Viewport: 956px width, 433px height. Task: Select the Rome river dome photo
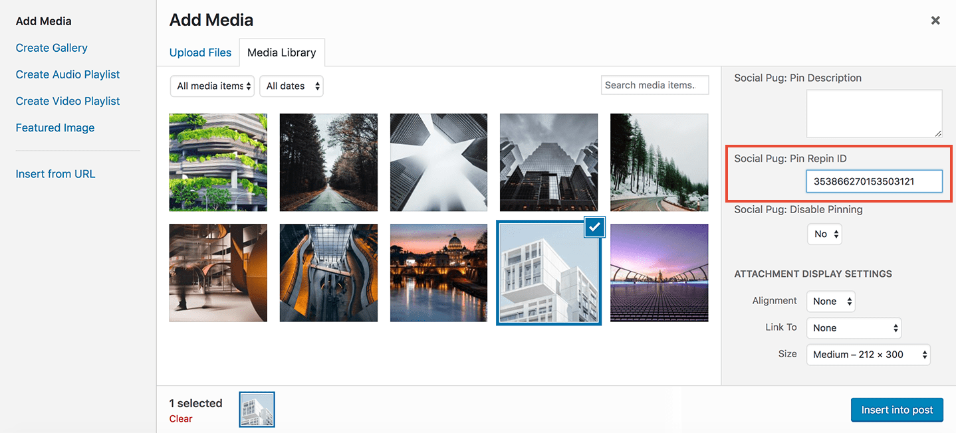coord(439,272)
